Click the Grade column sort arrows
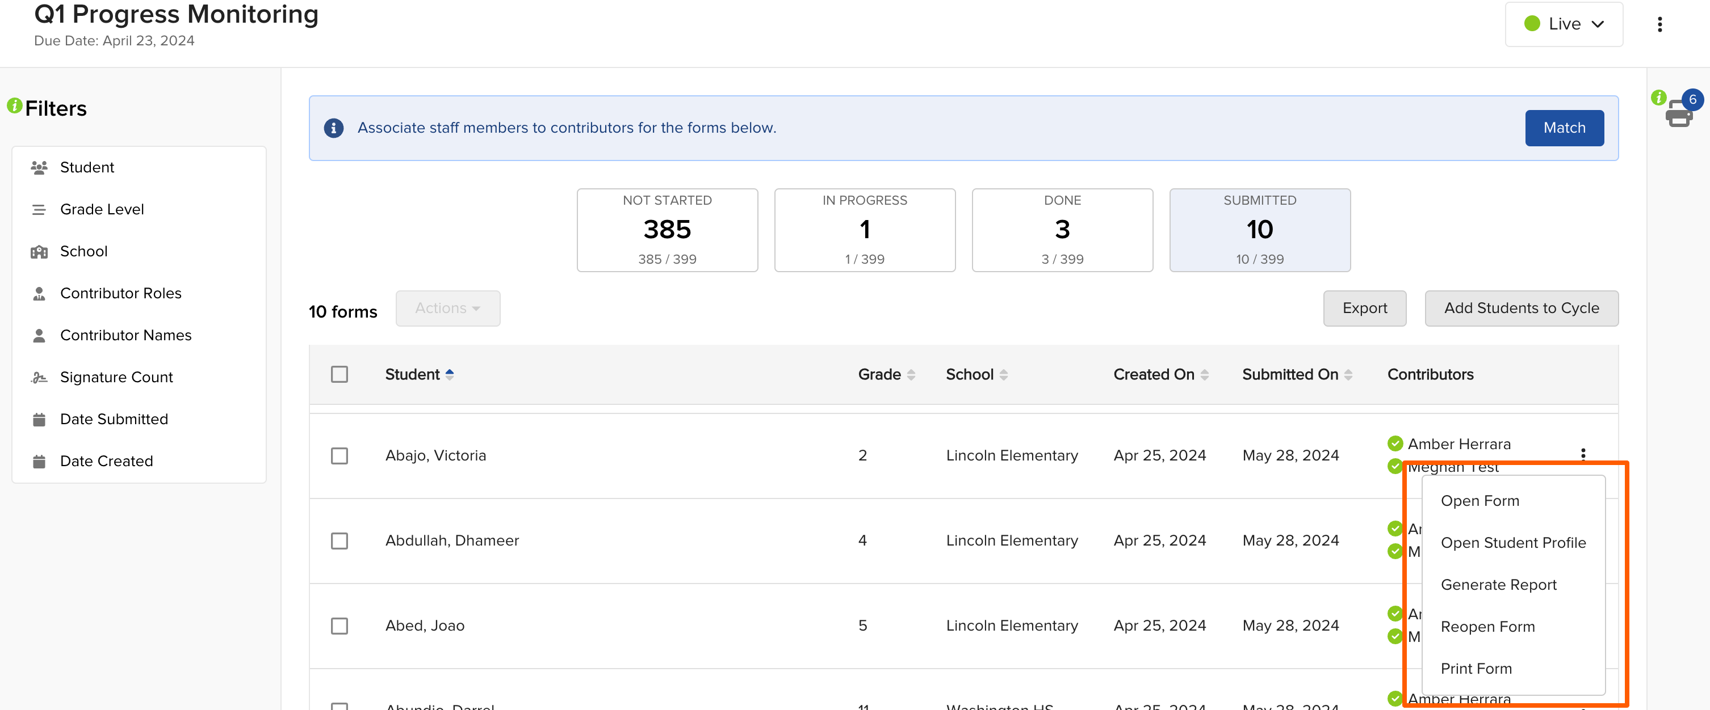 pyautogui.click(x=911, y=375)
